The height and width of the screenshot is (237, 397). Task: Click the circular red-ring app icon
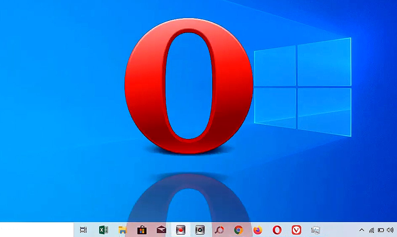(219, 230)
